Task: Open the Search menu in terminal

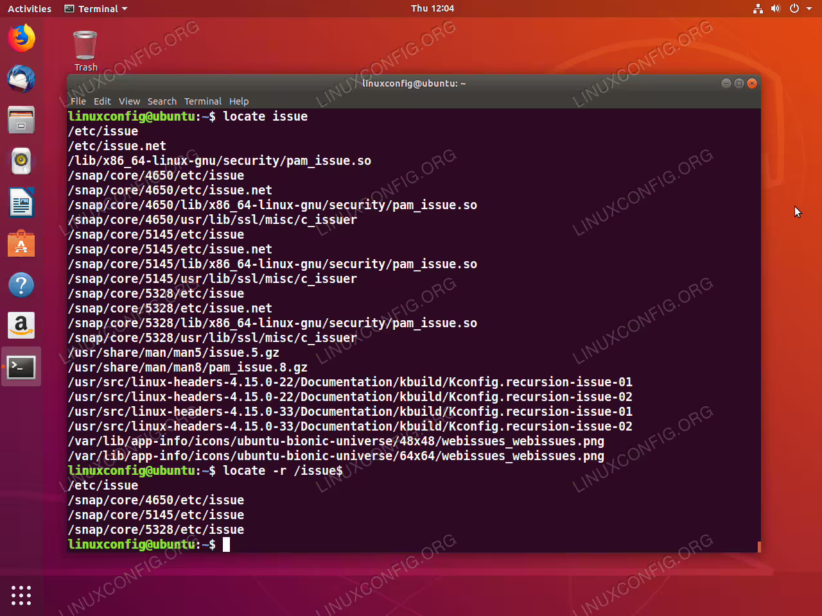Action: tap(162, 101)
